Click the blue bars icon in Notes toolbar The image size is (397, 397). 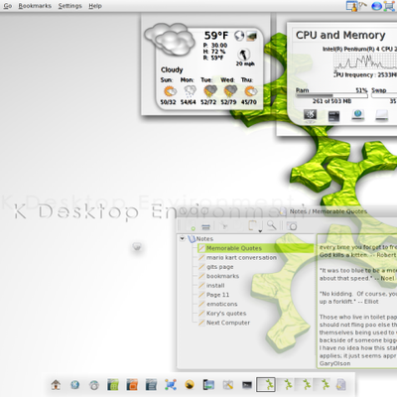point(205,227)
